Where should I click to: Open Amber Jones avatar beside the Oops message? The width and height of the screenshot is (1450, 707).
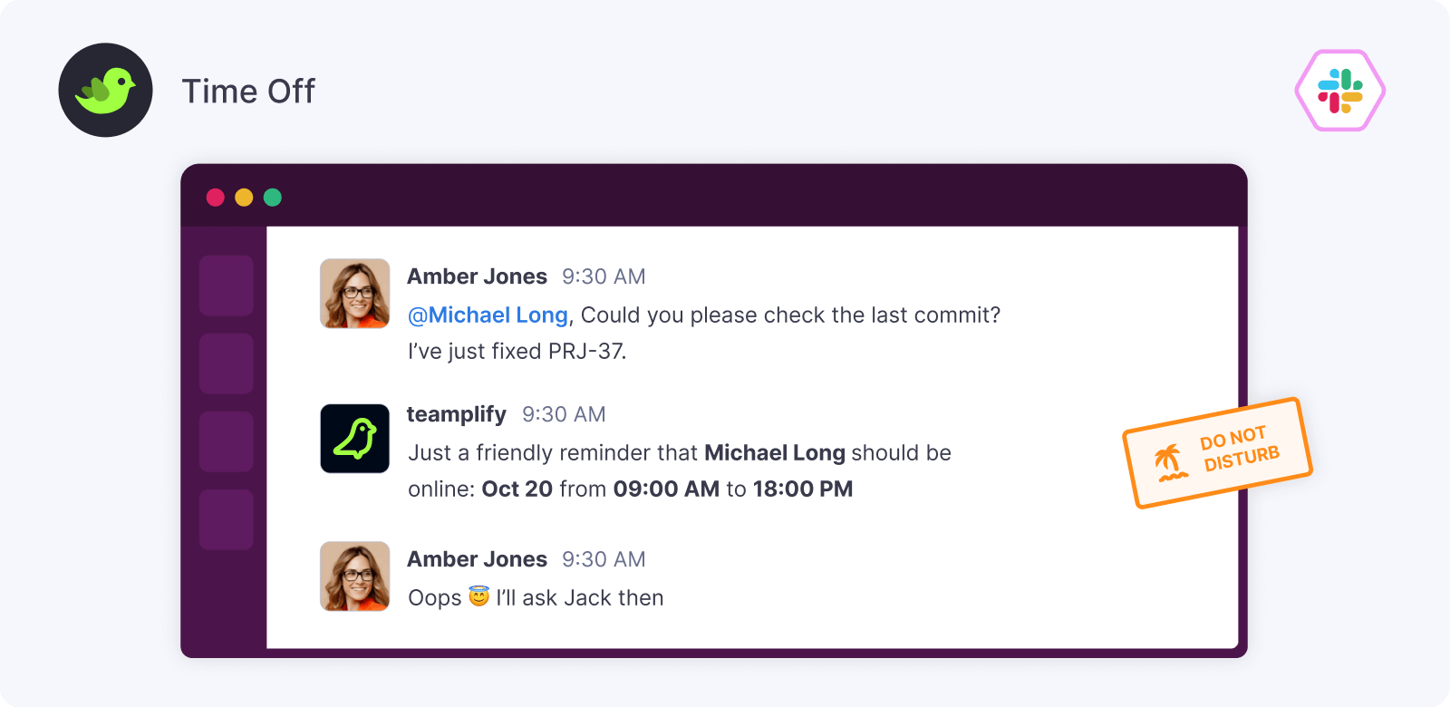(354, 576)
